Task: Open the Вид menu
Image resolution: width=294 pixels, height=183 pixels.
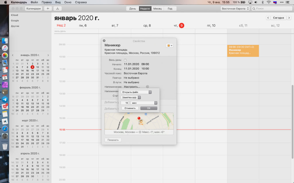Action: (x=58, y=2)
